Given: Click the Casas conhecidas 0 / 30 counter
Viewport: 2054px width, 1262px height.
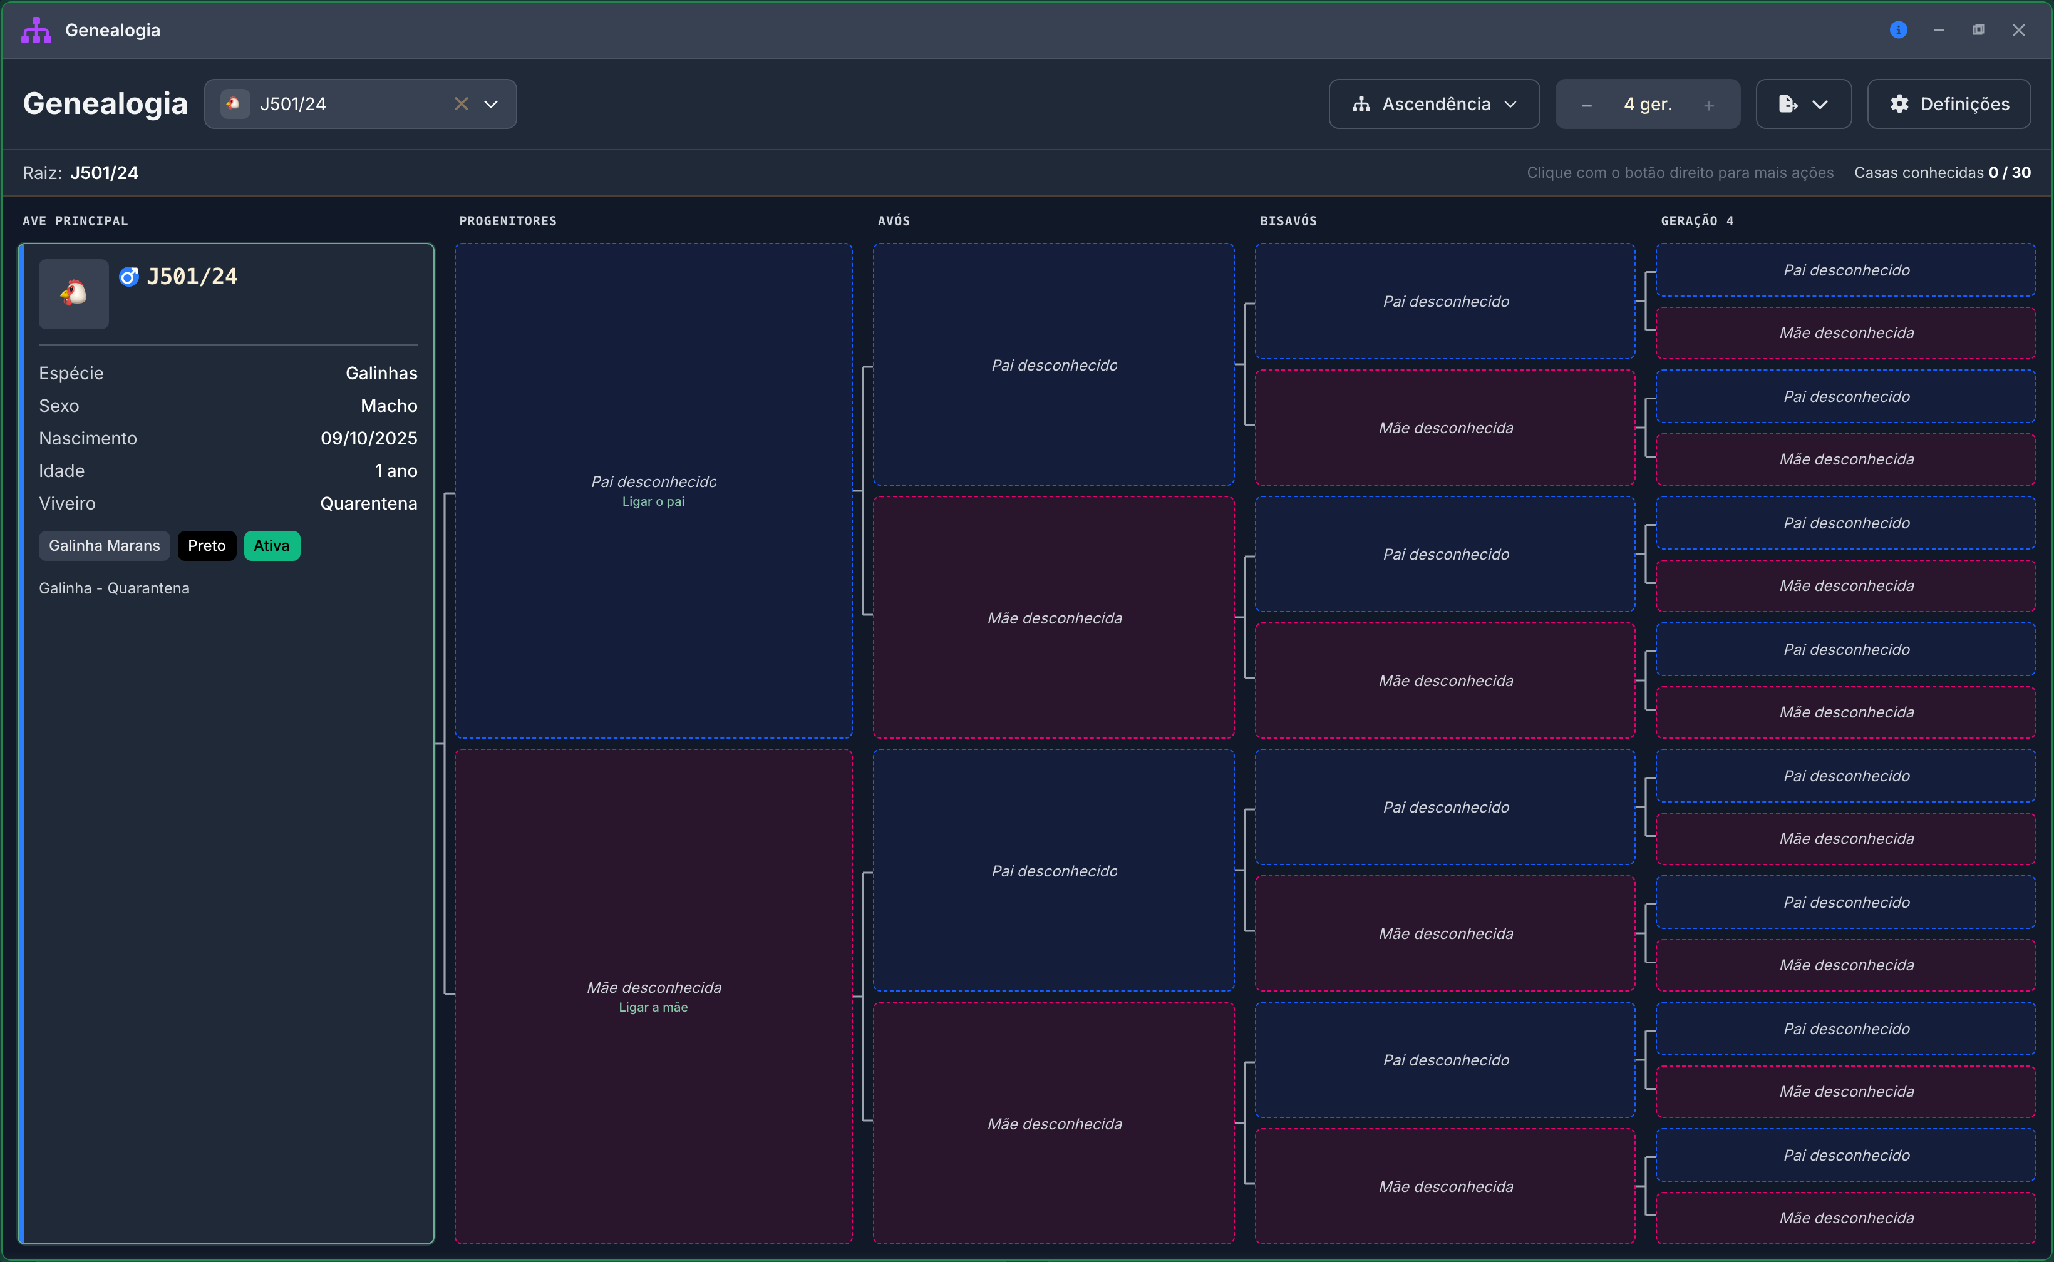Looking at the screenshot, I should tap(1942, 173).
